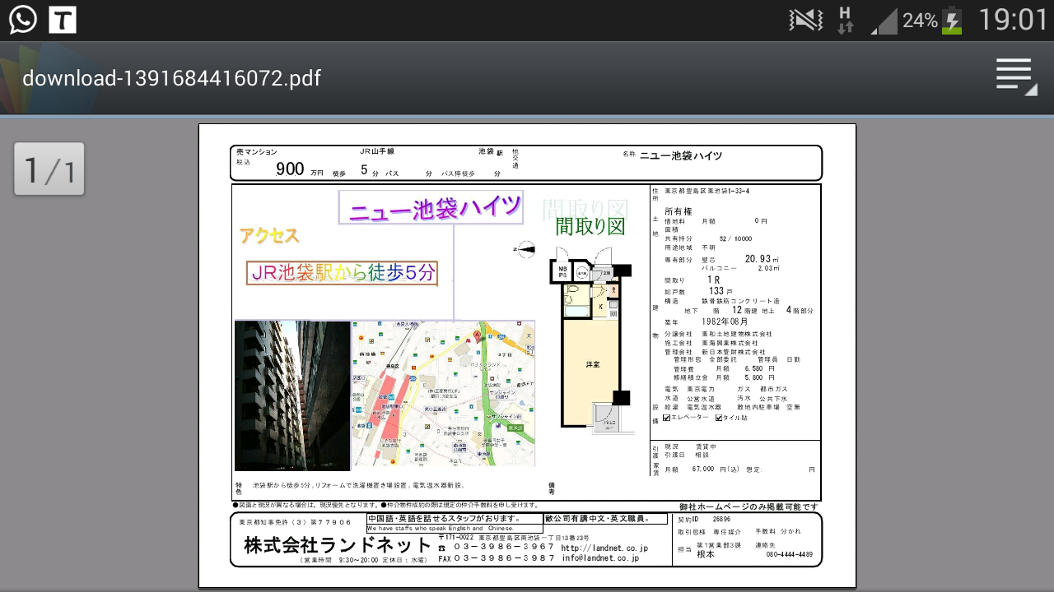Screen dimensions: 1054x592
Task: Tap the 所有権 ownership label
Action: [x=679, y=211]
